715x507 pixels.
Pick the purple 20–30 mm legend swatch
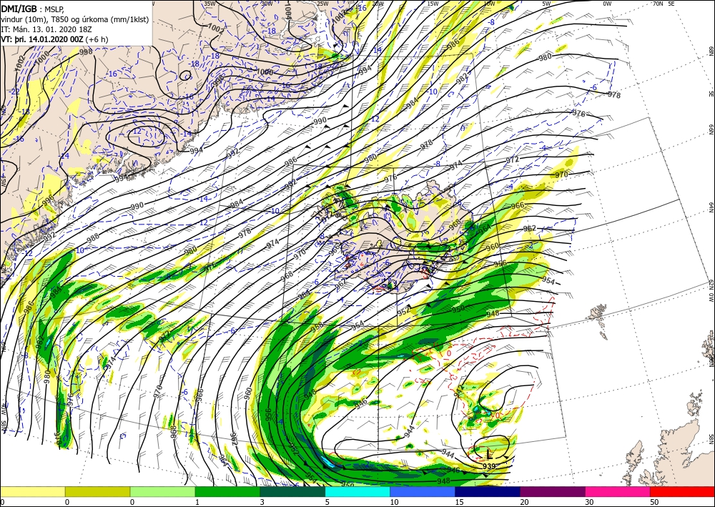coord(553,491)
